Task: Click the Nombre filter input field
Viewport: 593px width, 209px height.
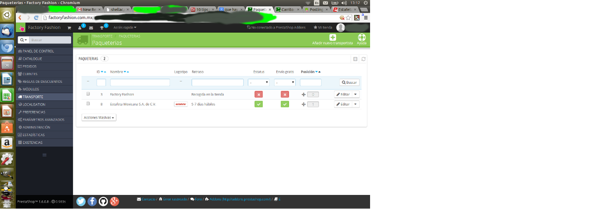Action: point(140,82)
